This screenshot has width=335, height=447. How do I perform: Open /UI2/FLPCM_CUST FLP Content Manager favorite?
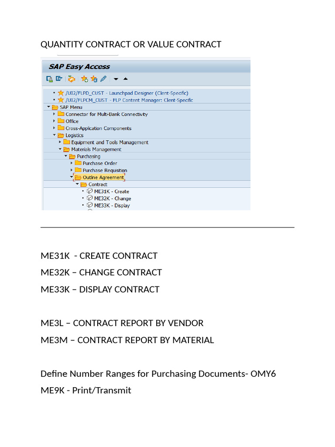point(129,100)
